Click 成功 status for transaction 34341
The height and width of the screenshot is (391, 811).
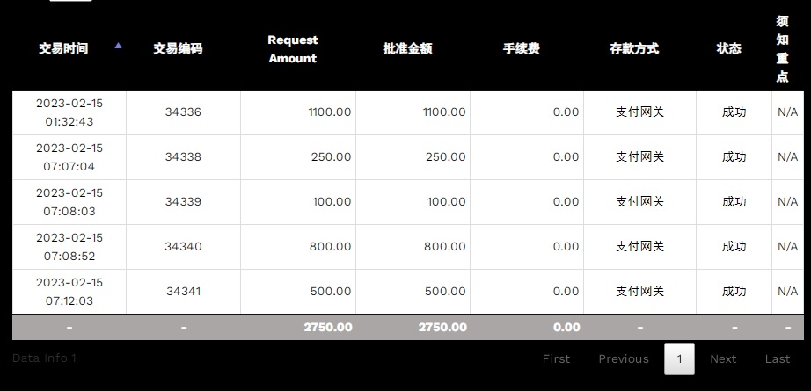(x=734, y=292)
